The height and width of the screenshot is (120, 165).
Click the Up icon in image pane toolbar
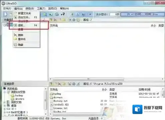[x=51, y=20]
